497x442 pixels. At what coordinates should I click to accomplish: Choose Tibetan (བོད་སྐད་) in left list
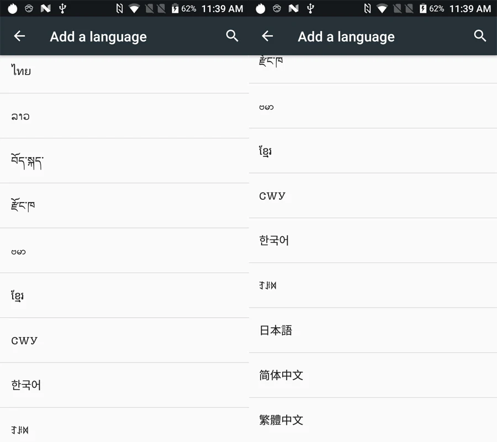124,161
